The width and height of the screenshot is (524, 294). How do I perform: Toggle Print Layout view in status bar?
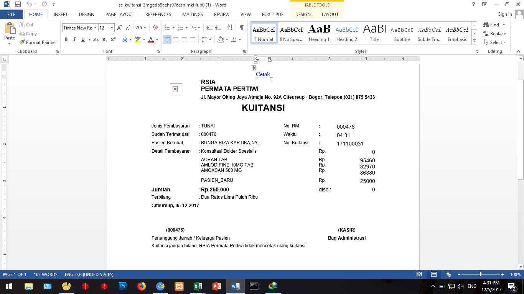tap(434, 274)
